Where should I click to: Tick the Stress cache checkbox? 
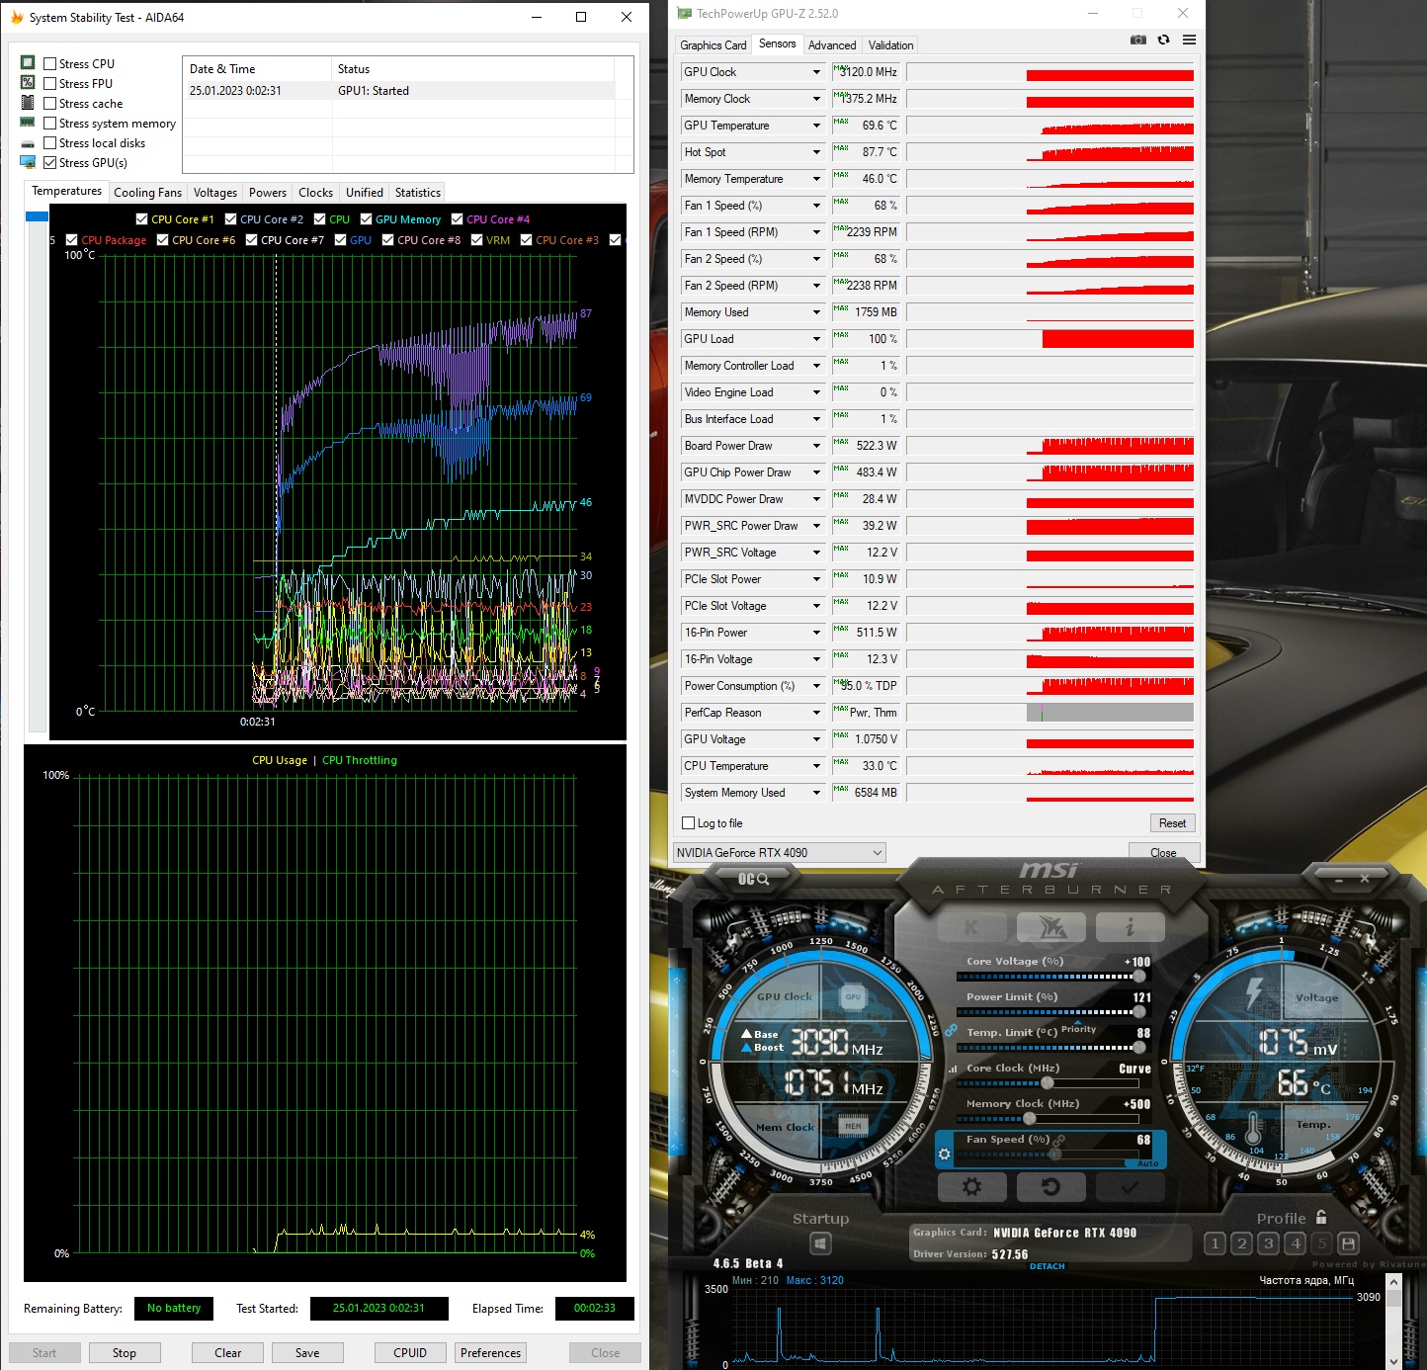pyautogui.click(x=49, y=104)
